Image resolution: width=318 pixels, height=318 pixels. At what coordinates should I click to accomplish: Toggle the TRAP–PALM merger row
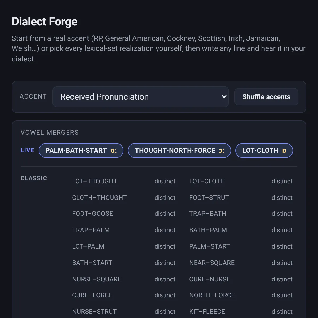(x=124, y=230)
